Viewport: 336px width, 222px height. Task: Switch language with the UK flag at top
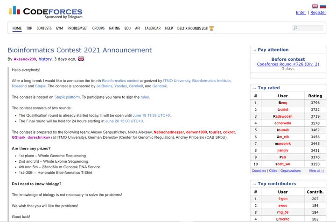pos(315,6)
